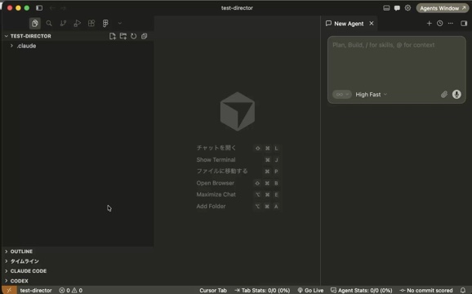
Task: Close the New Agent tab
Action: pyautogui.click(x=372, y=23)
